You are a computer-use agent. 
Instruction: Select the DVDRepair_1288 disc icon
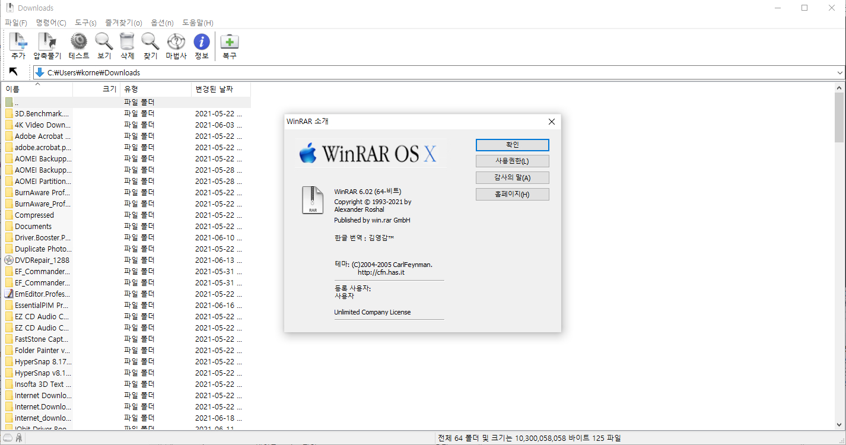[9, 260]
